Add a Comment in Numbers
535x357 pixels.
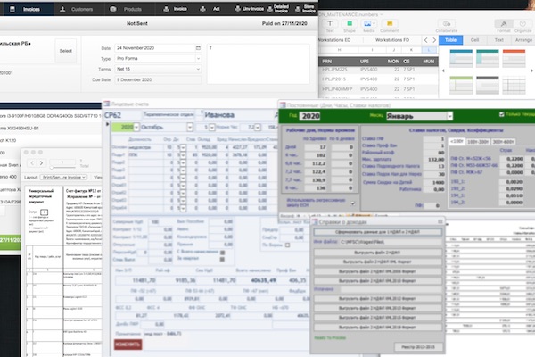pos(390,23)
